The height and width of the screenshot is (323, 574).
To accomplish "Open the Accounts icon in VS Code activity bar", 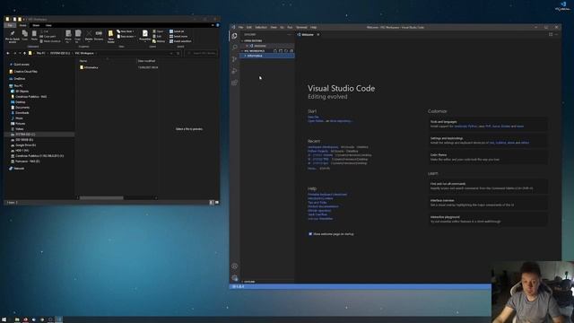I will pos(235,266).
